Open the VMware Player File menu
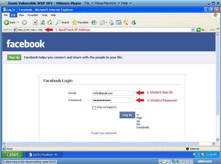The height and width of the screenshot is (164, 221). [x=89, y=3]
